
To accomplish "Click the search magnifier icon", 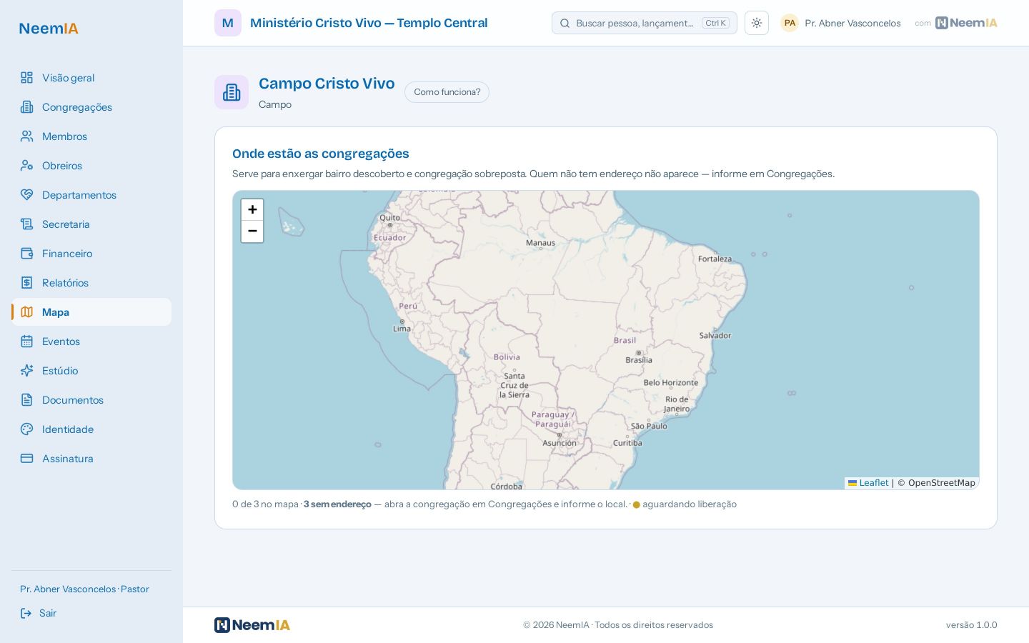I will click(565, 23).
